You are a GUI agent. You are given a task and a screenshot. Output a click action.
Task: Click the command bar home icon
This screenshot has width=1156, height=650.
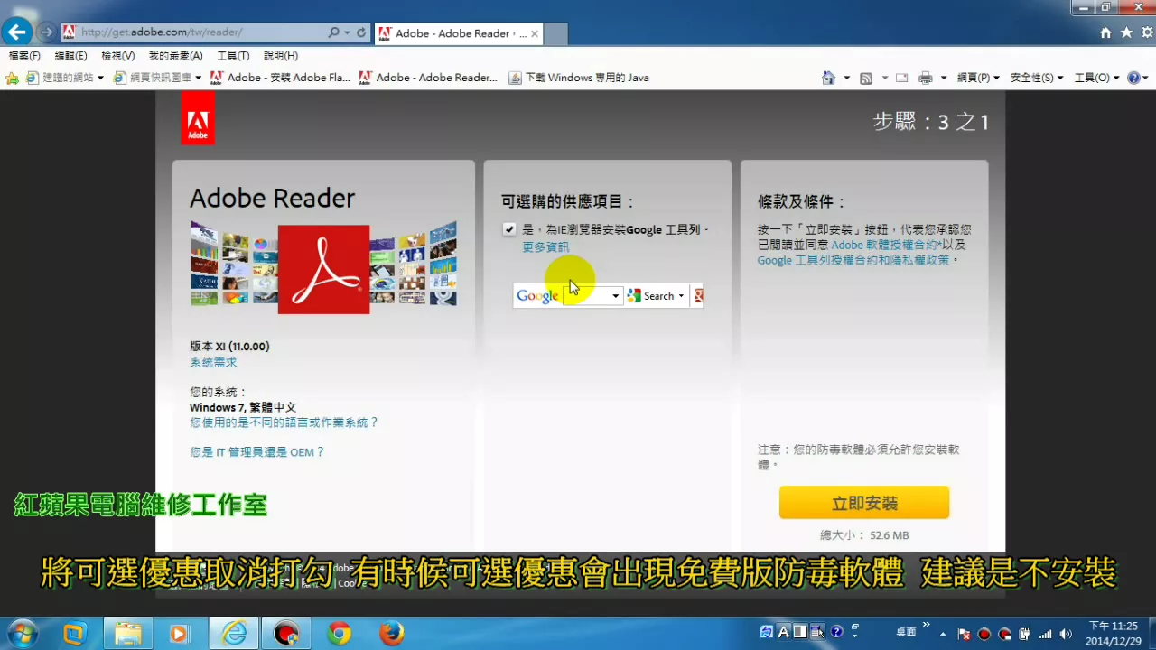pos(828,78)
